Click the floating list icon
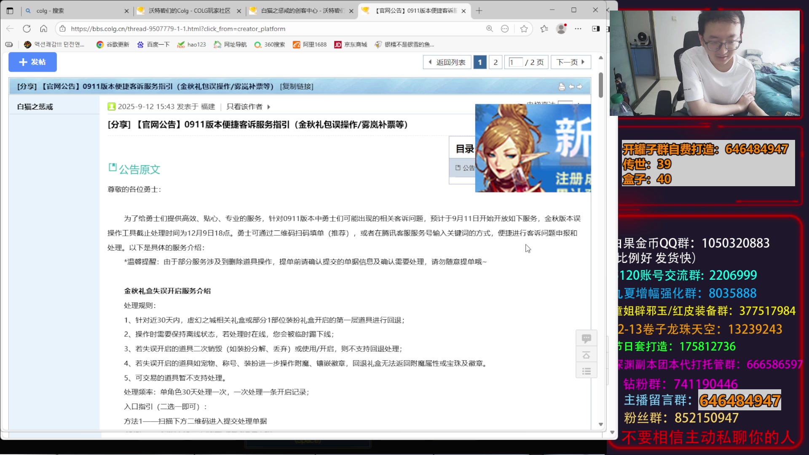 click(586, 371)
